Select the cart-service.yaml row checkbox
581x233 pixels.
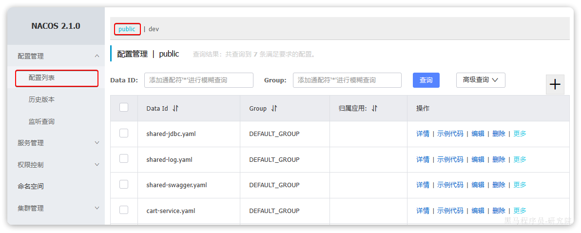(124, 210)
